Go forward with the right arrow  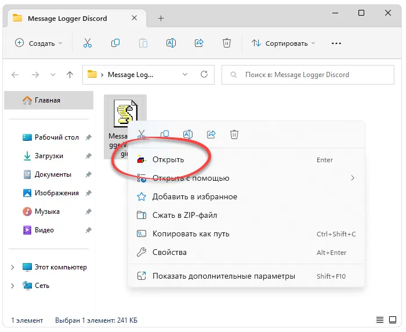pos(35,75)
